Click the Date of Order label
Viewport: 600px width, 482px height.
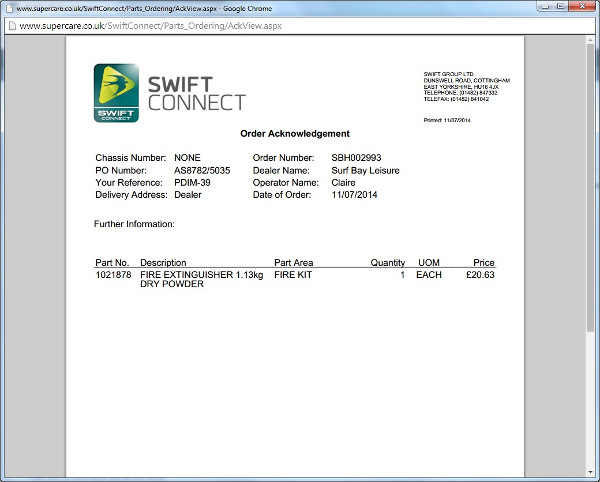click(x=282, y=195)
